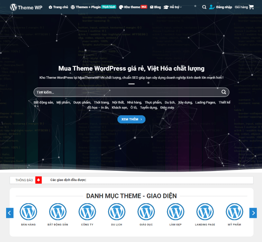Open the Landing Page category icon
Viewport: 262px width, 242px height.
[x=205, y=212]
